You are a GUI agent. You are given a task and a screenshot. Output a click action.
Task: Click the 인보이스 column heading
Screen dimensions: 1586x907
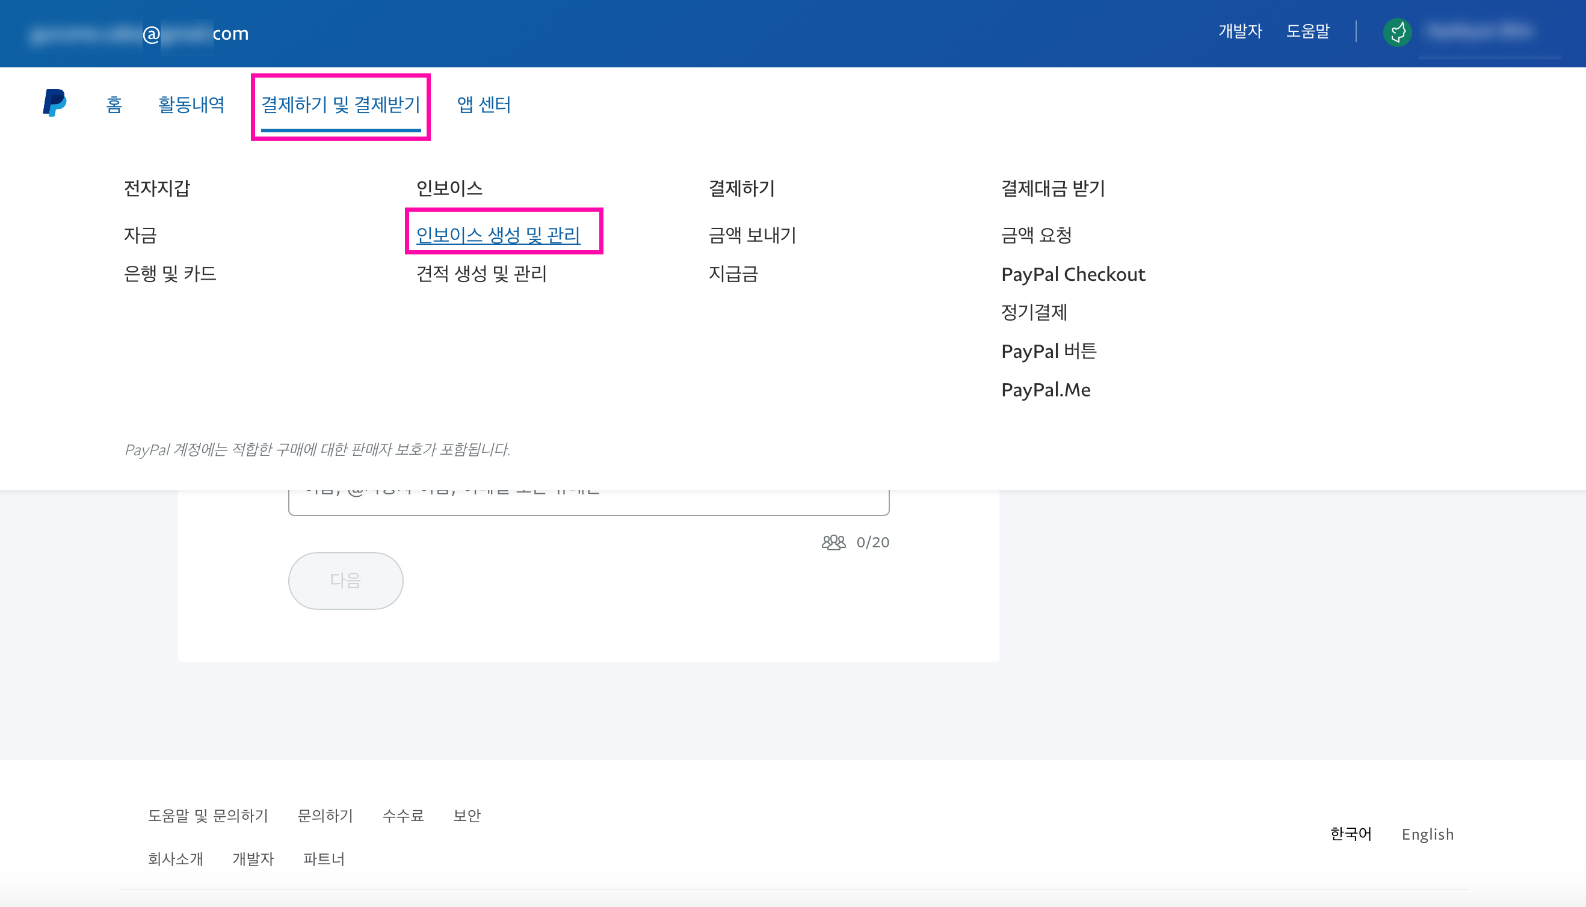[x=449, y=188]
